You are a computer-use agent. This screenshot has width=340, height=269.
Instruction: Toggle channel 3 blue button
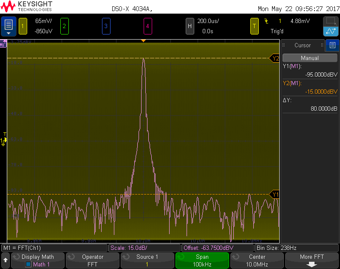pos(106,26)
